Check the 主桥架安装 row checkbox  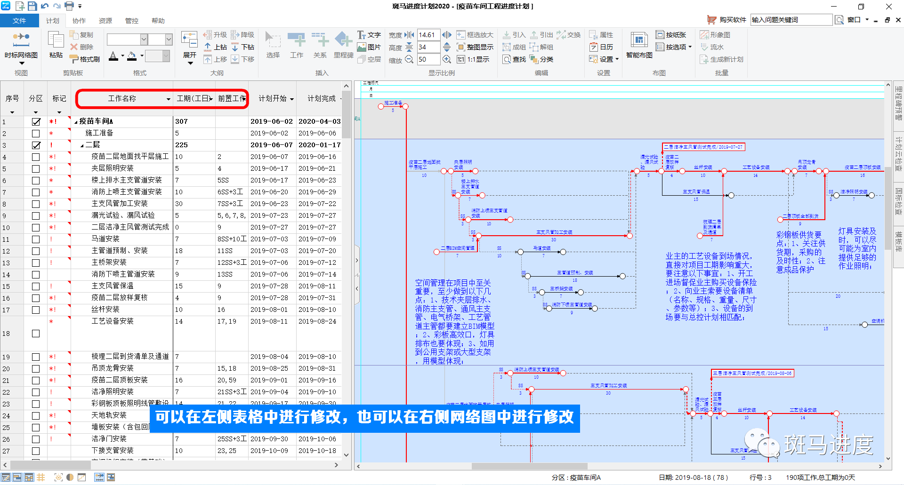[36, 262]
